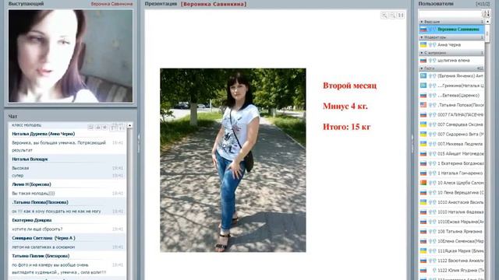Click the users list scrollbar up arrow
Viewport: 499px width, 280px height.
click(x=487, y=22)
